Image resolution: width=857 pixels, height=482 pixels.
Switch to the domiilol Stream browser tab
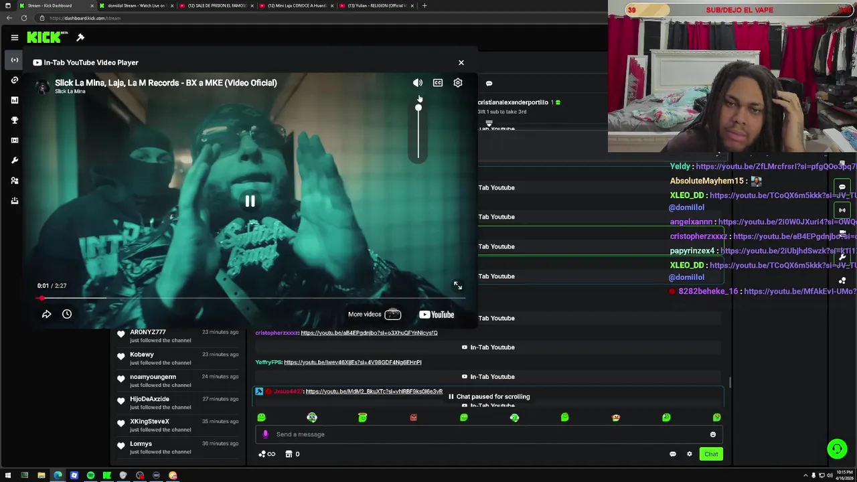tap(137, 5)
